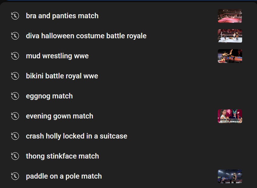Select the 'eggnog match' search suggestion
Viewport: 257px width, 188px height.
49,96
